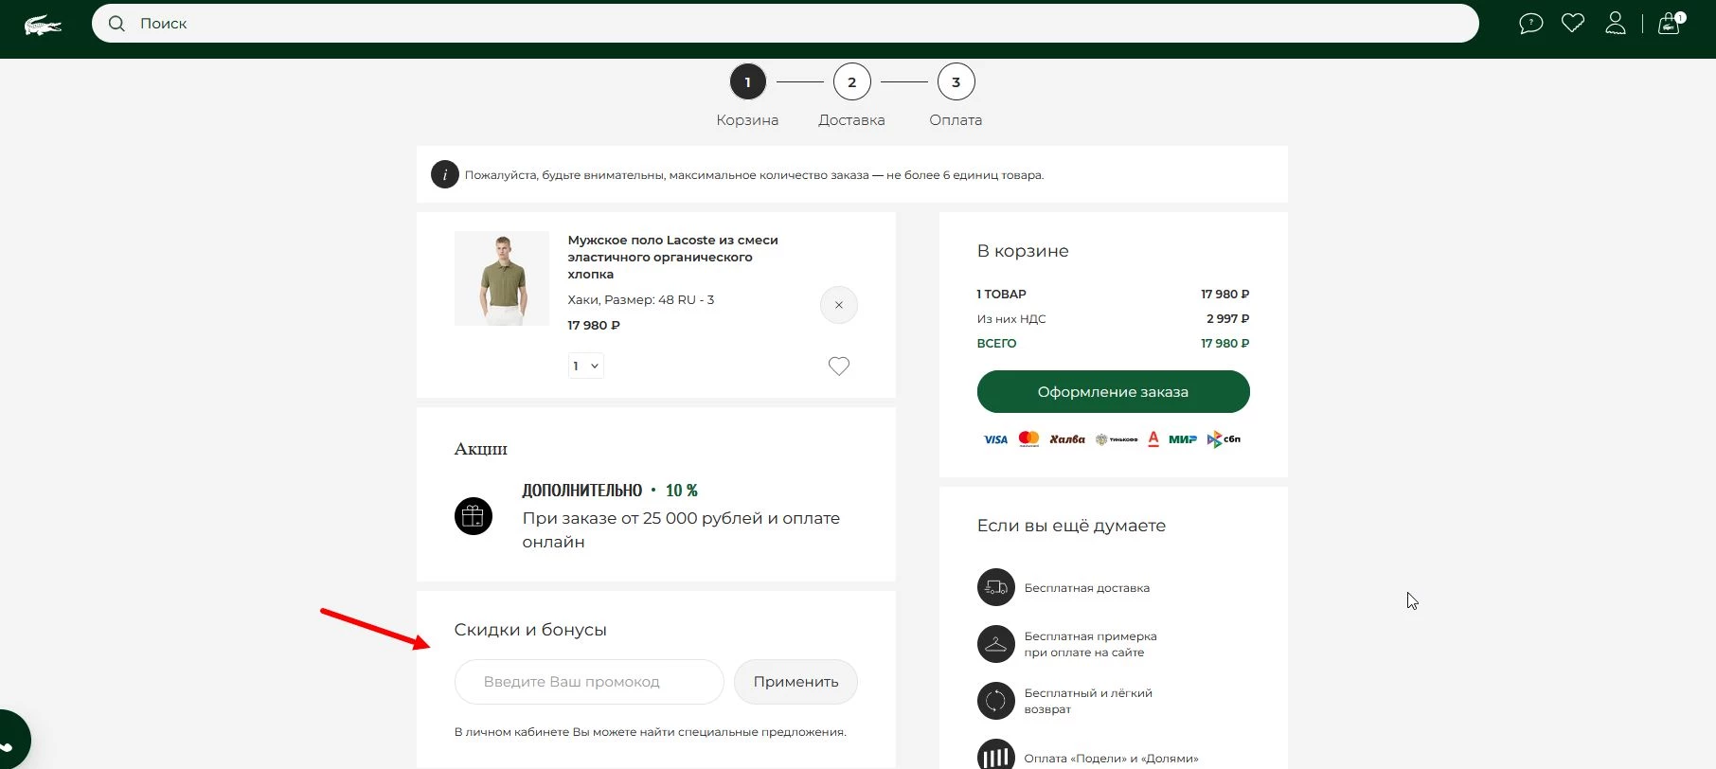The height and width of the screenshot is (769, 1716).
Task: Click the info icon in notice banner
Action: [x=445, y=174]
